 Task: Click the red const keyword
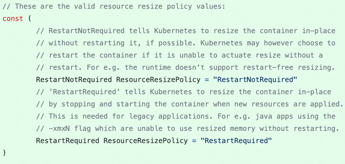13,18
